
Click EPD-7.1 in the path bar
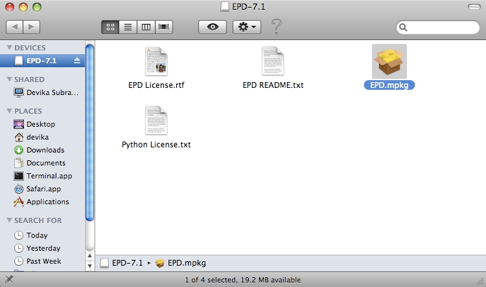tap(122, 263)
